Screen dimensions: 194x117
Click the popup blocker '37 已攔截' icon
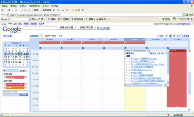coord(59,19)
